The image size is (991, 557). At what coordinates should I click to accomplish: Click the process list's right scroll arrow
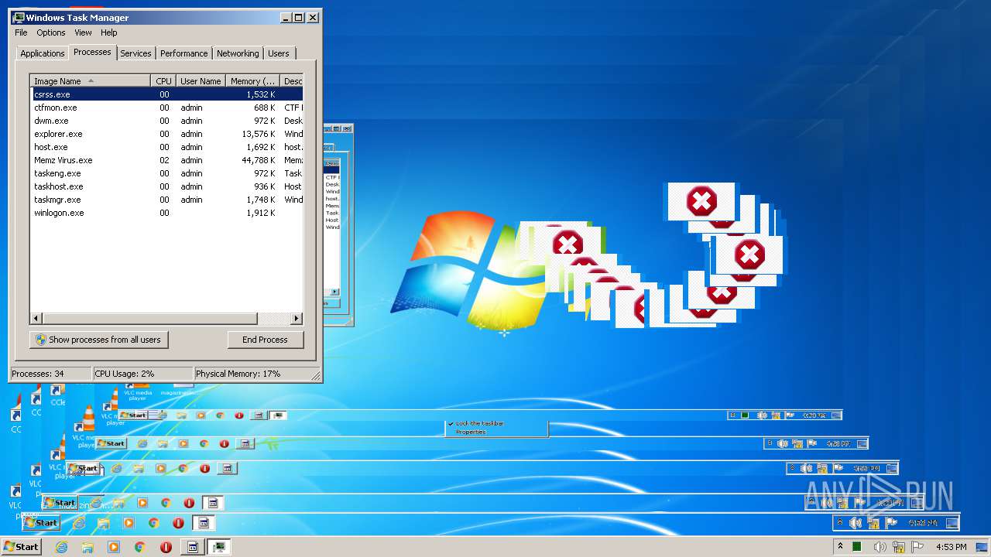(297, 319)
